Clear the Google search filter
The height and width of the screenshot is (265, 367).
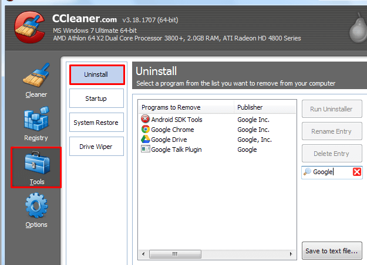[356, 172]
